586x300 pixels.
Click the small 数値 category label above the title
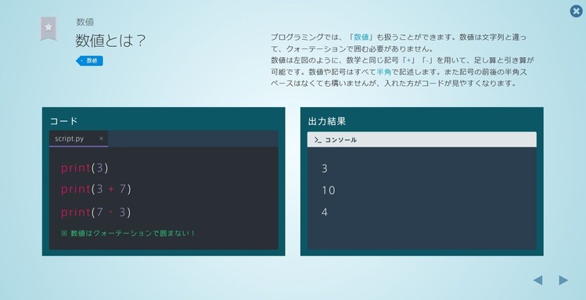point(85,22)
